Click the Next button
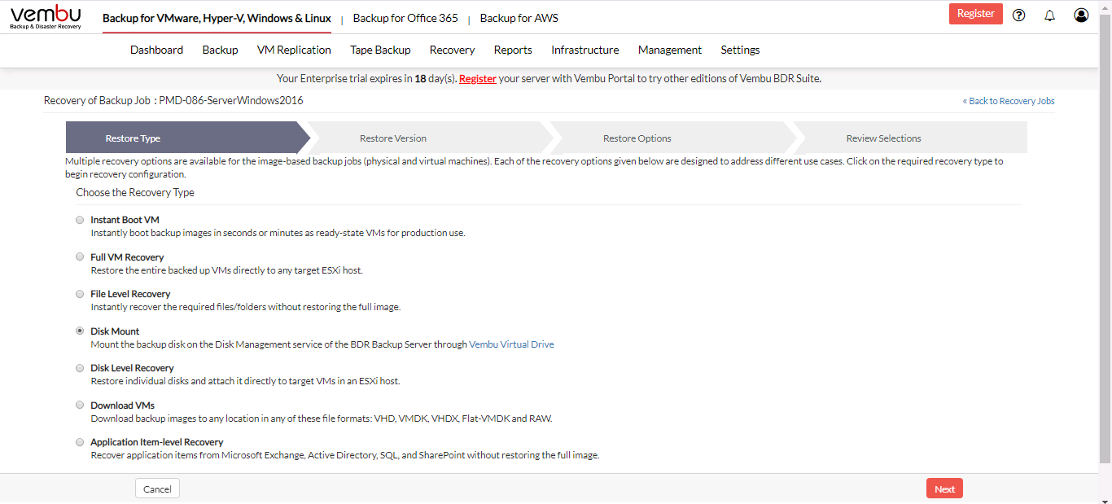 click(944, 489)
